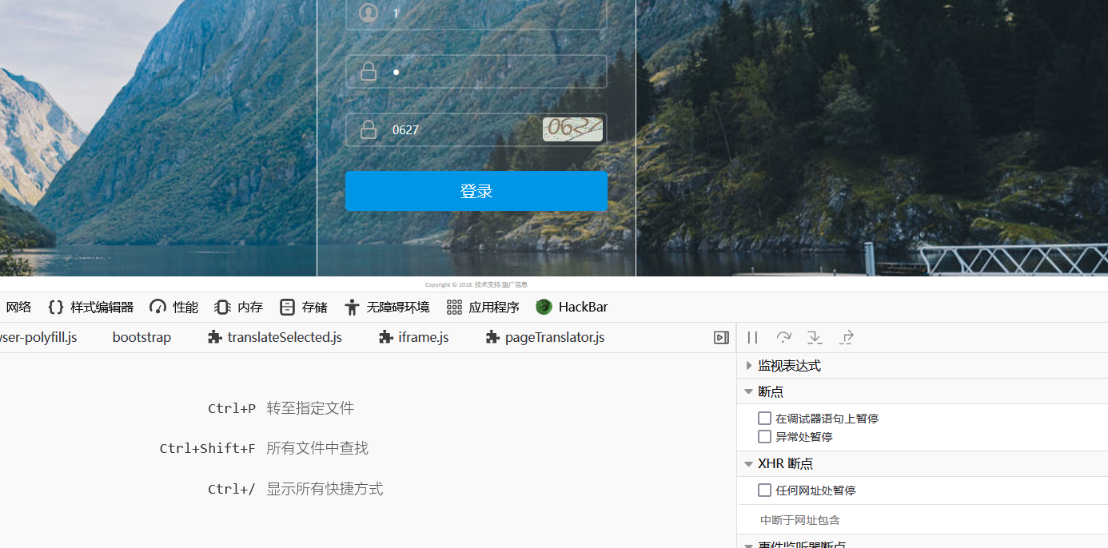Open the 无障碍环境 accessibility panel
This screenshot has width=1108, height=548.
coord(386,307)
